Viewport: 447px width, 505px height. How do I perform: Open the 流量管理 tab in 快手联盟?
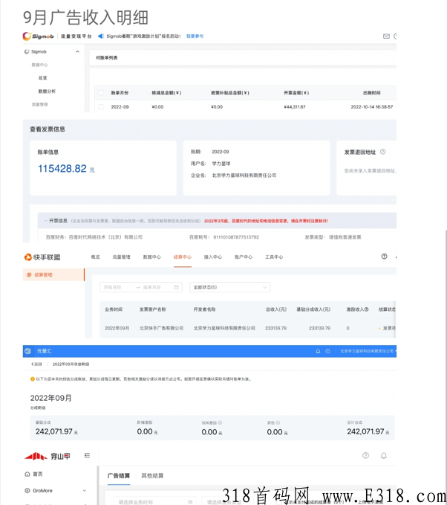pos(121,257)
